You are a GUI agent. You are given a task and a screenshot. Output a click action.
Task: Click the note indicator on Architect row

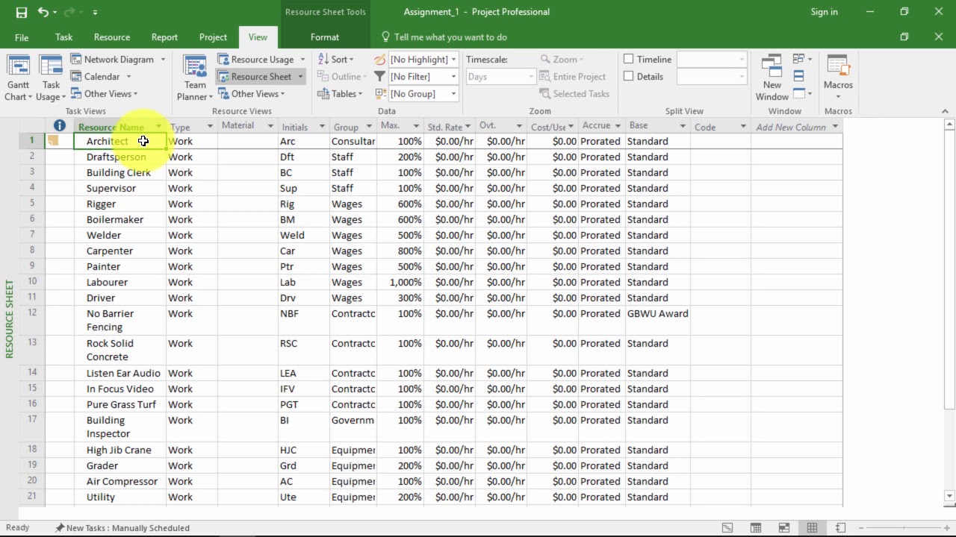(x=53, y=140)
